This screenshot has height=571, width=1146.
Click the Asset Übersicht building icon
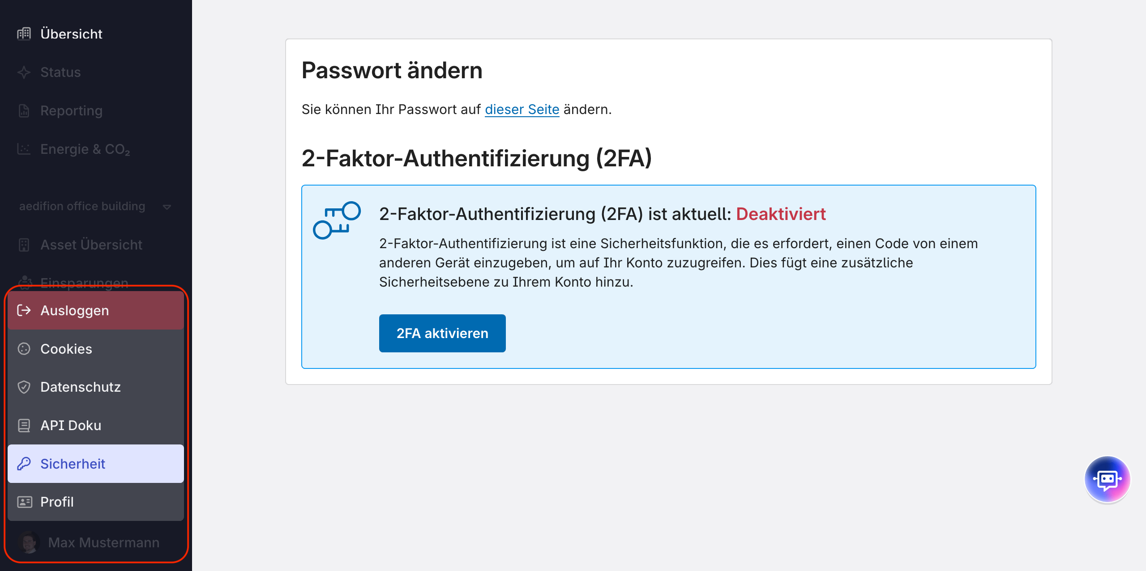24,245
